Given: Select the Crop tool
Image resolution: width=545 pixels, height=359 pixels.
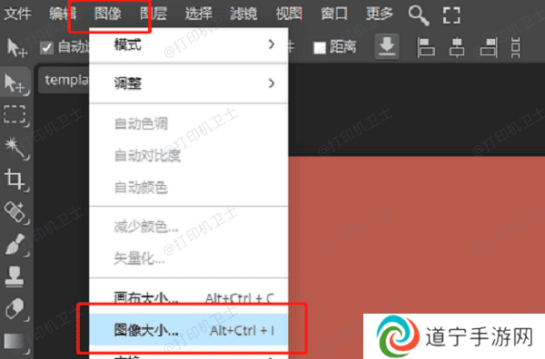Looking at the screenshot, I should (x=15, y=179).
